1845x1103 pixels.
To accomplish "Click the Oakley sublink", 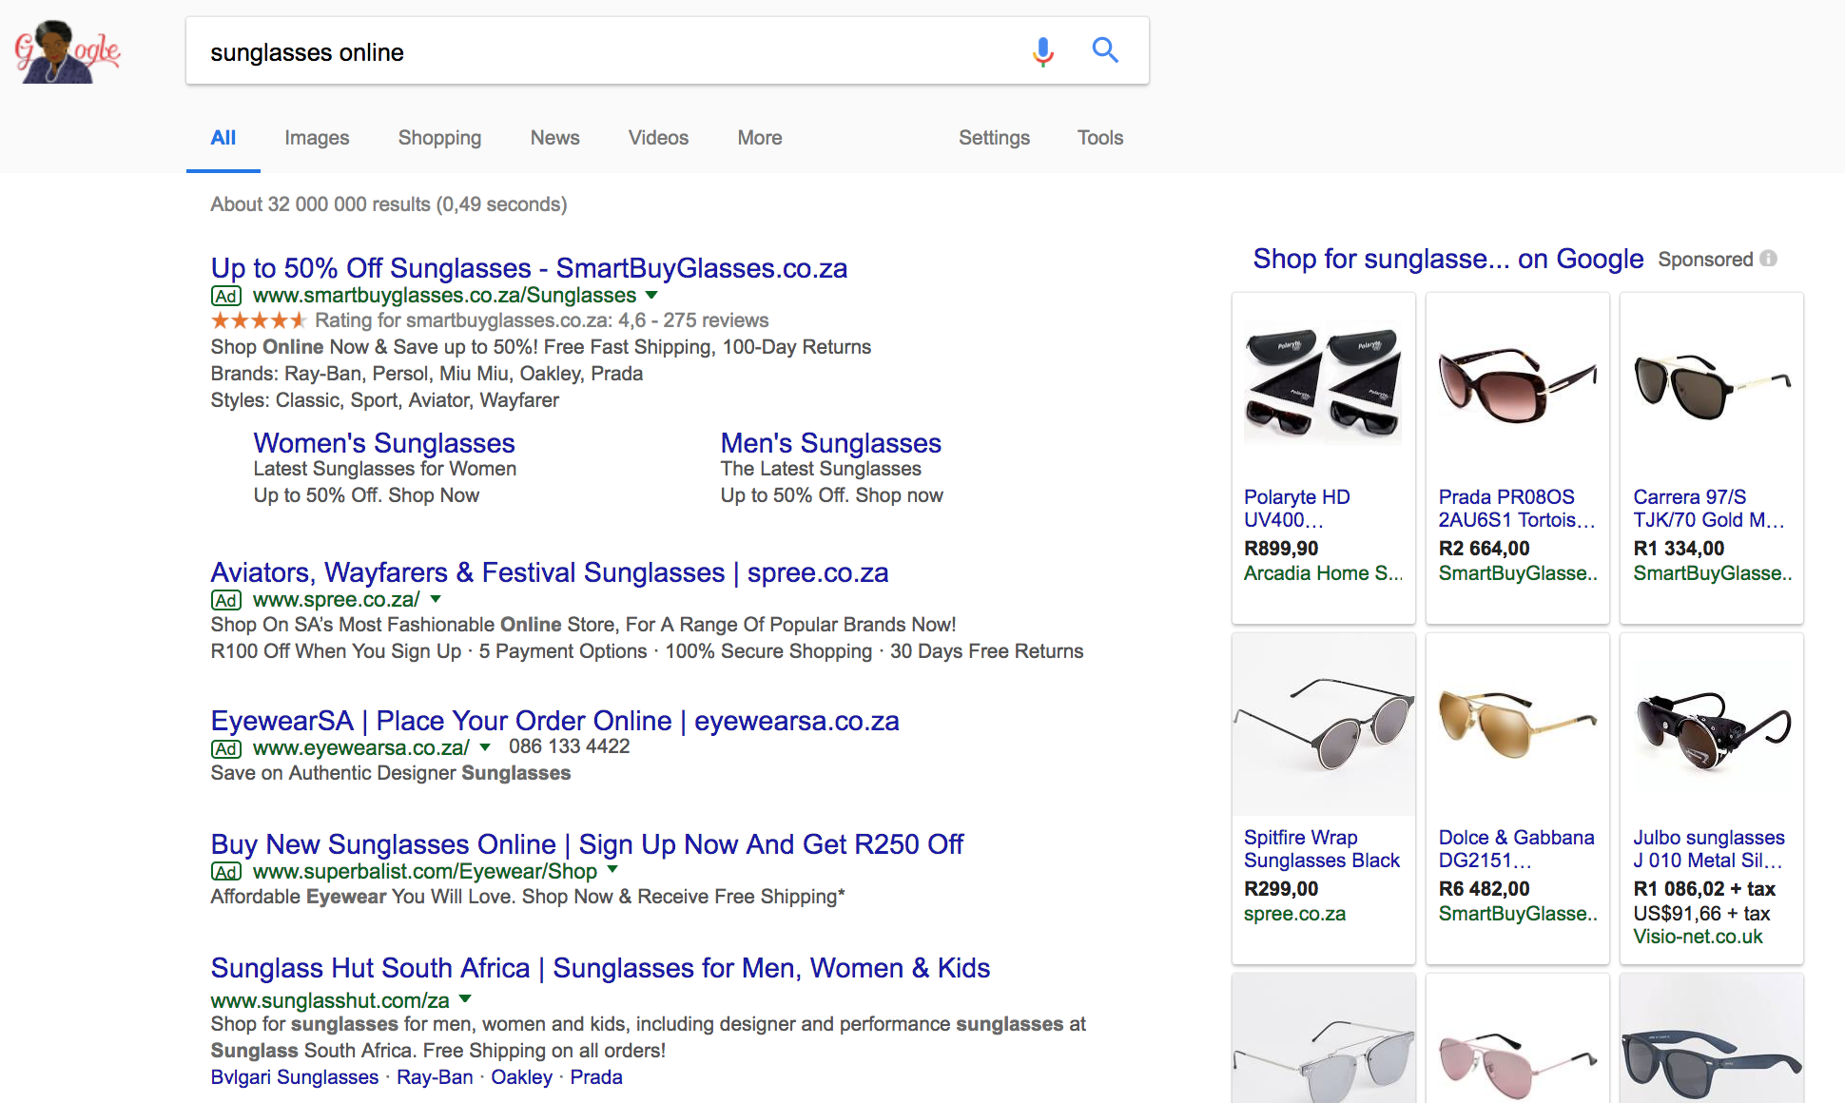I will click(521, 1077).
